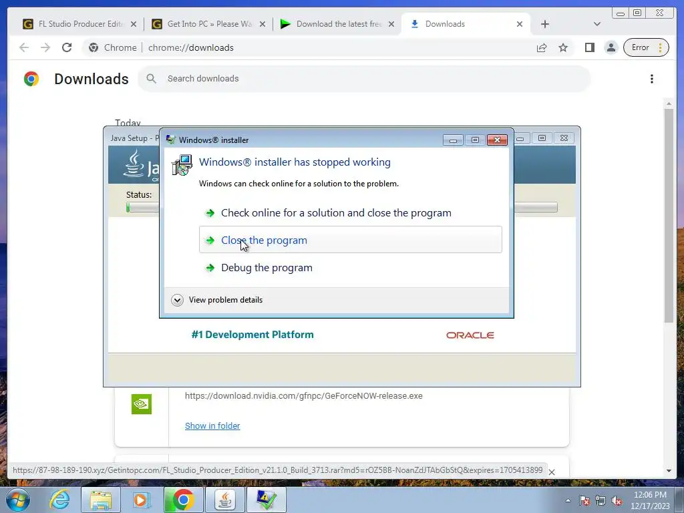Click the muted volume tray icon
This screenshot has height=513, width=684.
coord(617,500)
